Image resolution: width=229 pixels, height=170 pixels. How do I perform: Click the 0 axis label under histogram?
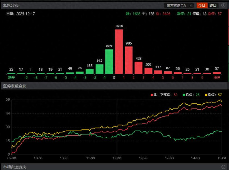(x=114, y=77)
